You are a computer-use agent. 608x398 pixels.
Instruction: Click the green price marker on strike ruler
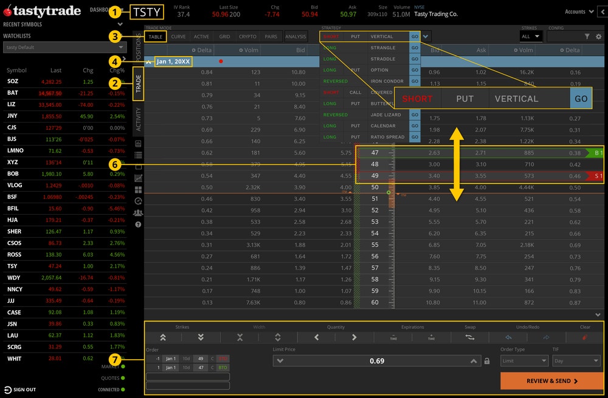pos(389,192)
